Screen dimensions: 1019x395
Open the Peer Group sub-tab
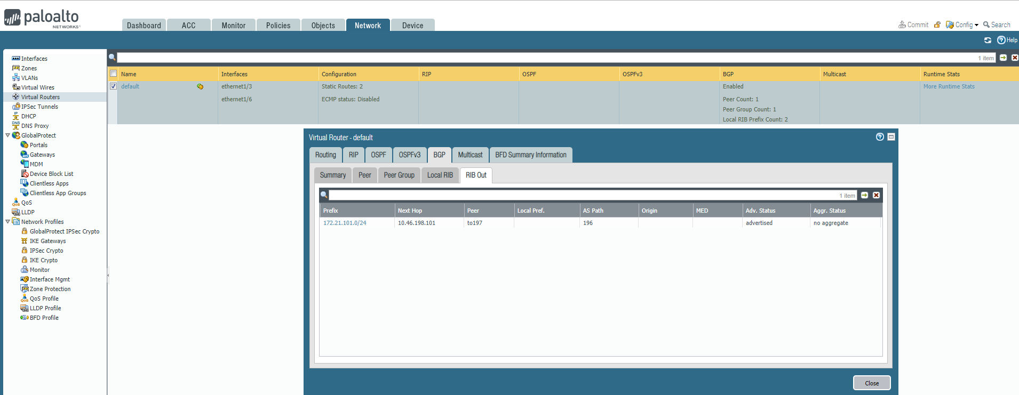pyautogui.click(x=399, y=175)
